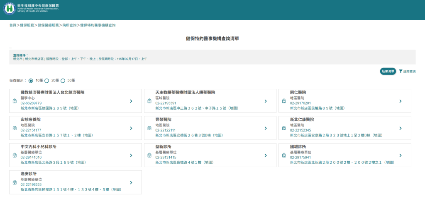Click the hospital icon on the 宏慈療養院 card
The width and height of the screenshot is (425, 201).
15,128
